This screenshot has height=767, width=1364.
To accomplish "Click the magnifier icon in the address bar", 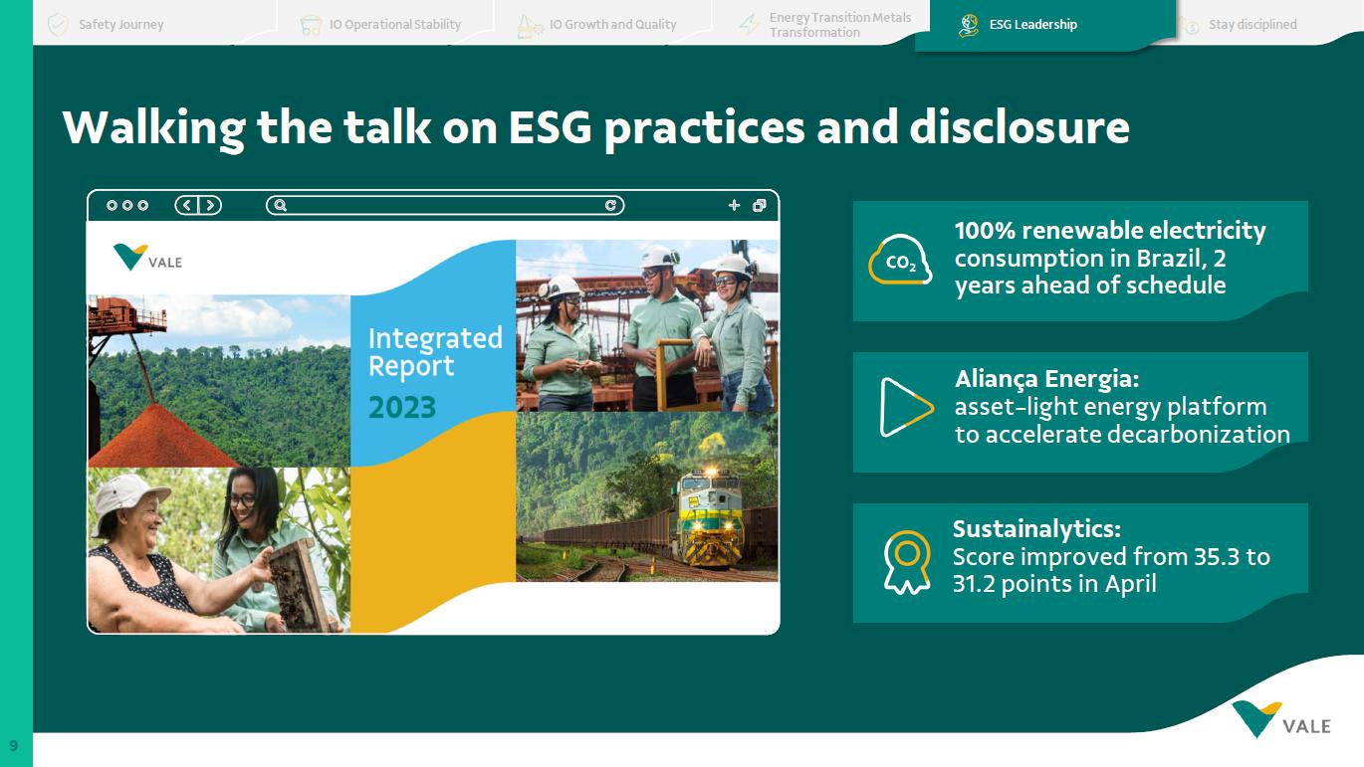I will (281, 206).
